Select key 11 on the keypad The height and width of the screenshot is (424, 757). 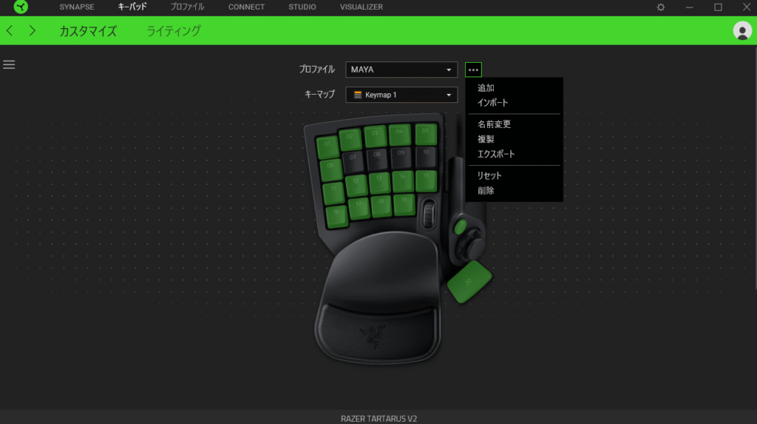[333, 193]
